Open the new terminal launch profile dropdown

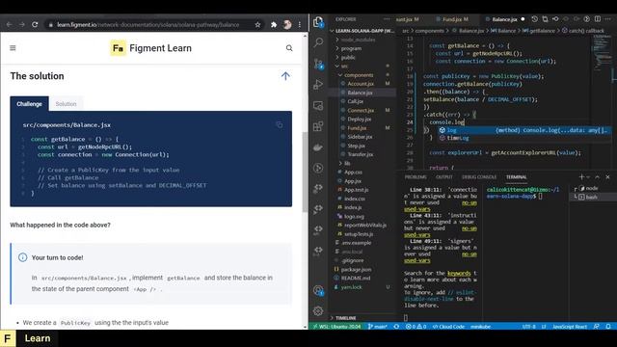tap(588, 177)
